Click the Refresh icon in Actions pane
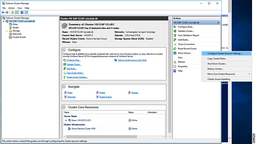Image resolution: width=256 pixels, height=144 pixels. coord(175,62)
